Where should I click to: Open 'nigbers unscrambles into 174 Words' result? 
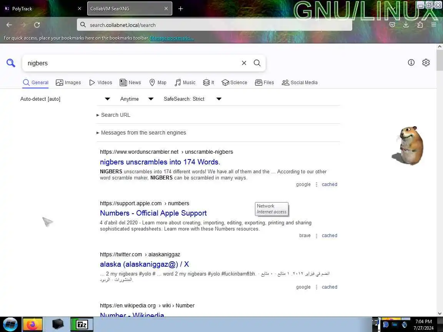click(x=160, y=162)
